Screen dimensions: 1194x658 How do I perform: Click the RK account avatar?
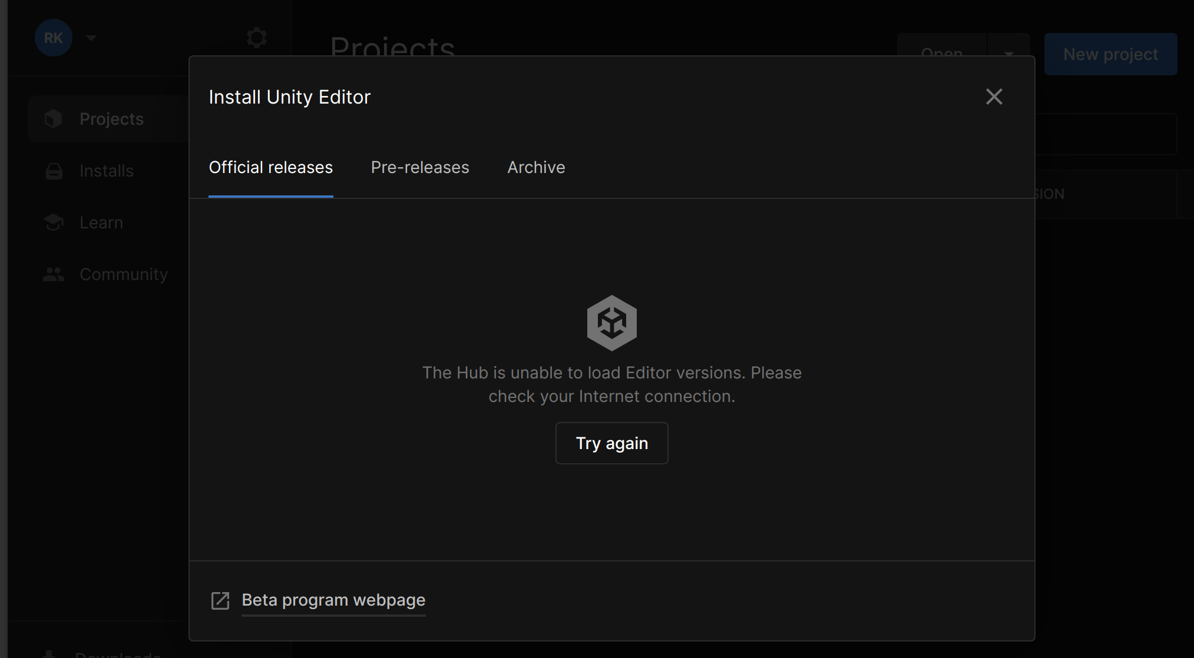coord(53,38)
